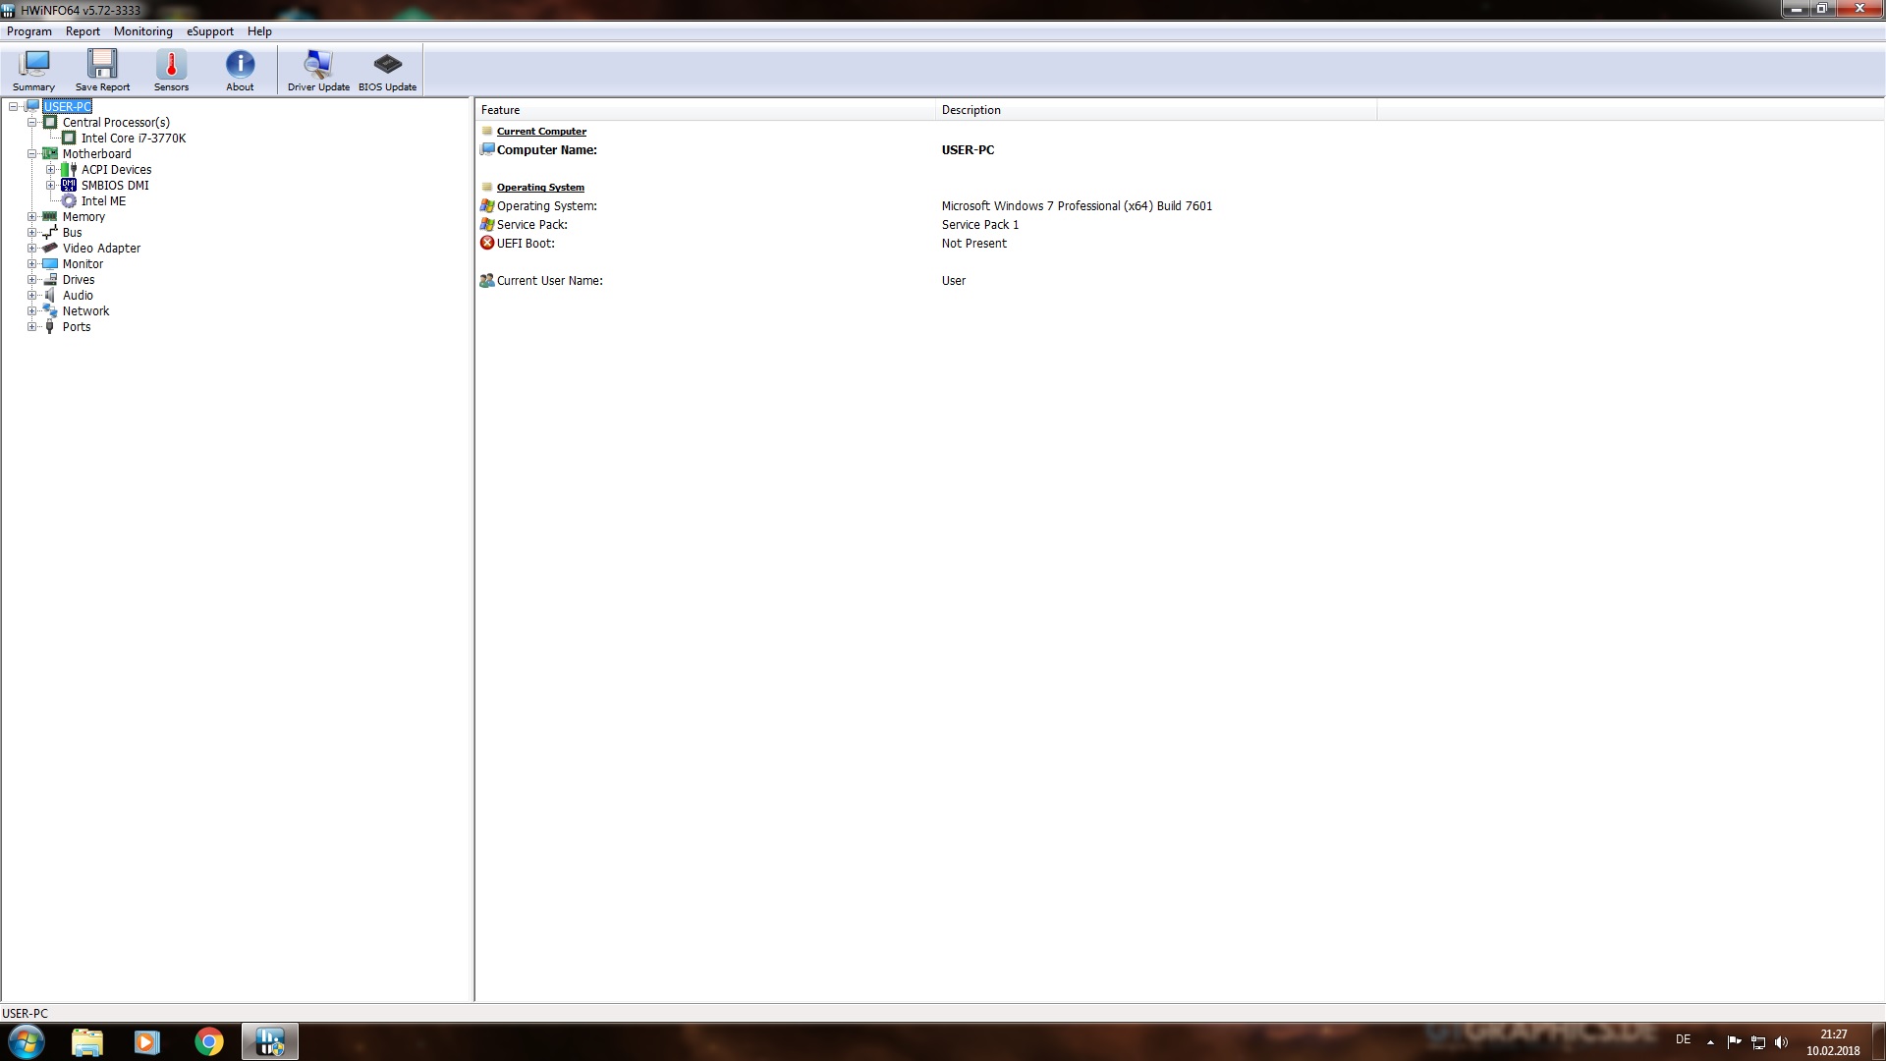Expand the Network tree node
The width and height of the screenshot is (1886, 1061).
[32, 311]
